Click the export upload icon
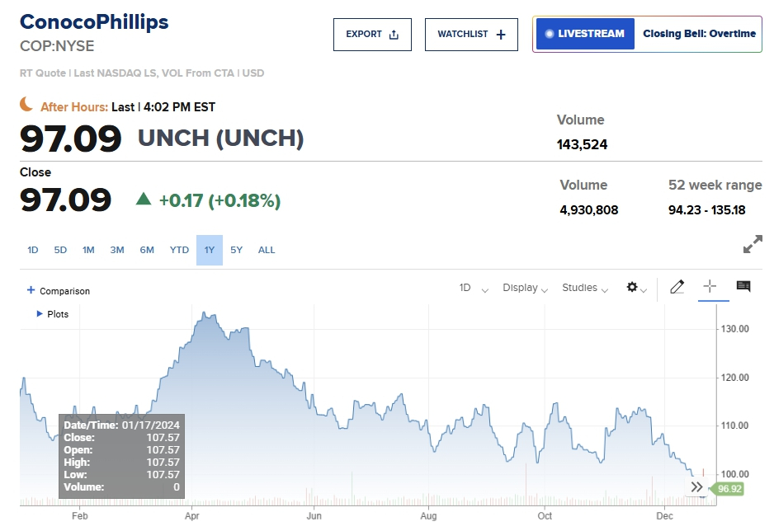Image resolution: width=774 pixels, height=531 pixels. tap(394, 35)
